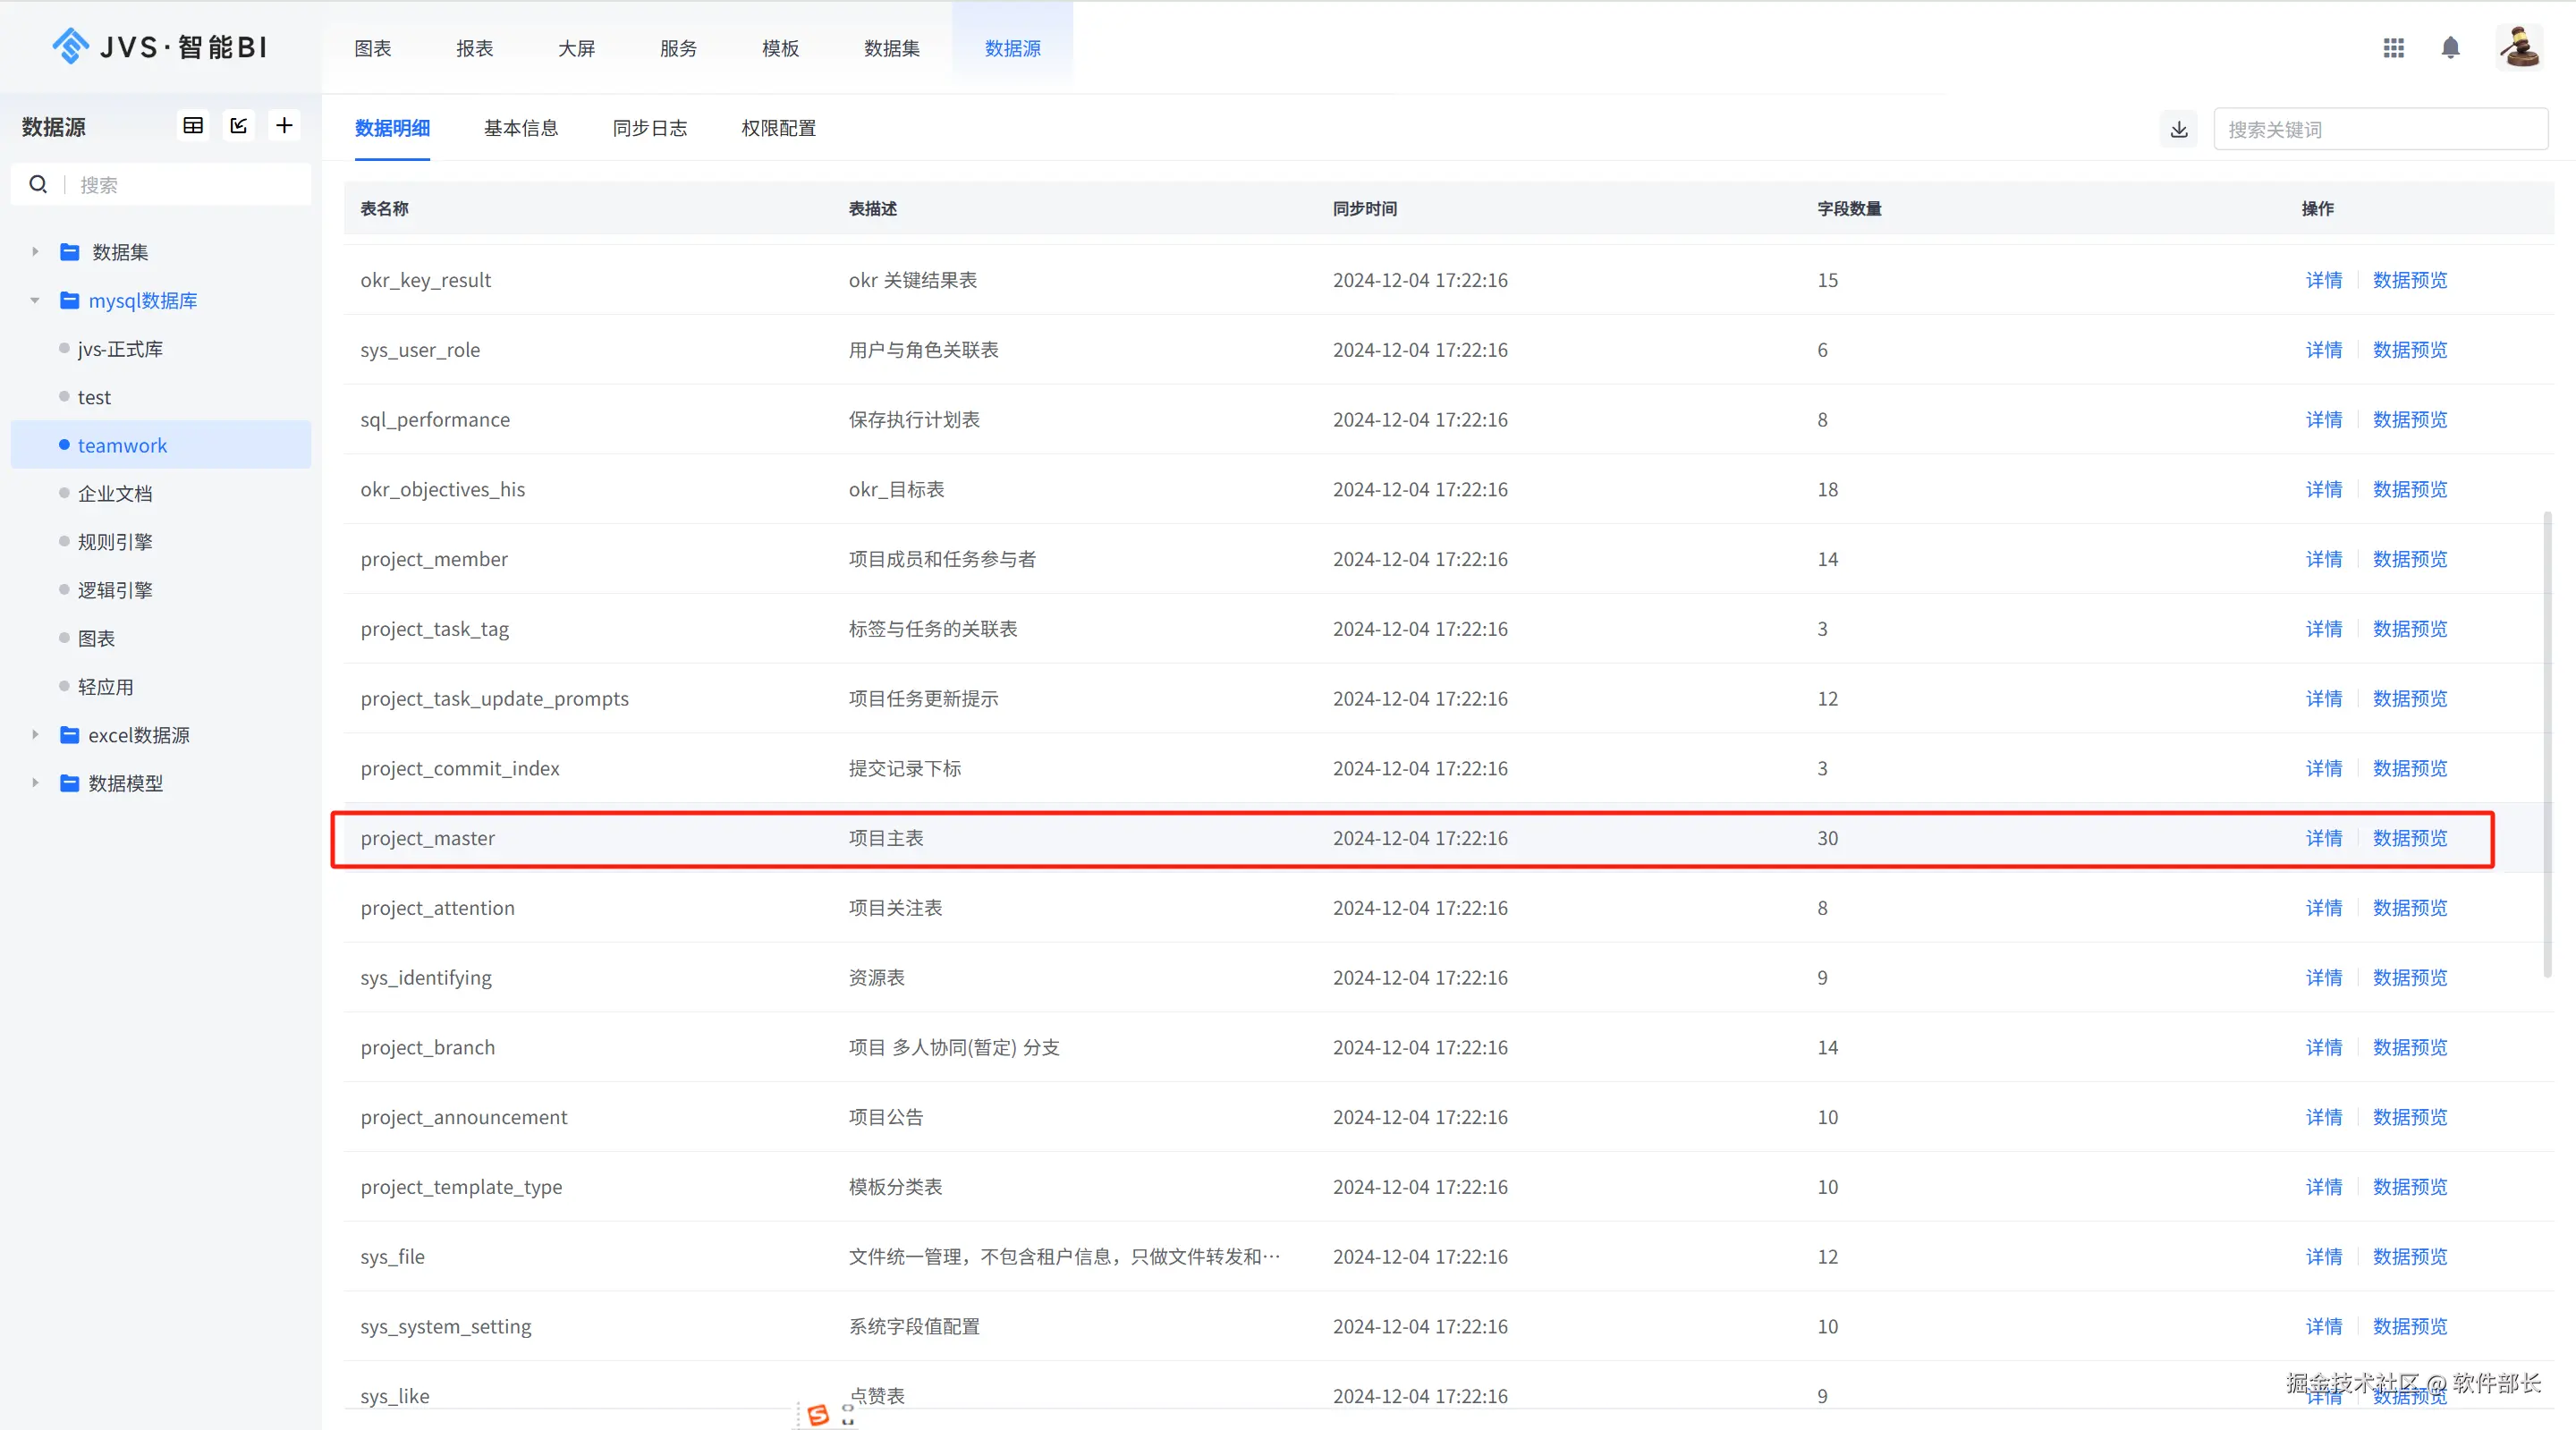Viewport: 2576px width, 1430px height.
Task: Expand the excel数据源 folder
Action: coord(35,735)
